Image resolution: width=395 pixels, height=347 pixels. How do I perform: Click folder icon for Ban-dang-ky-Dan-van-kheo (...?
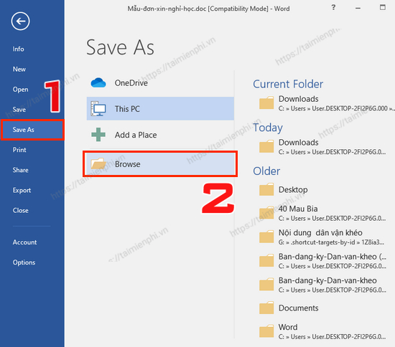tap(266, 260)
